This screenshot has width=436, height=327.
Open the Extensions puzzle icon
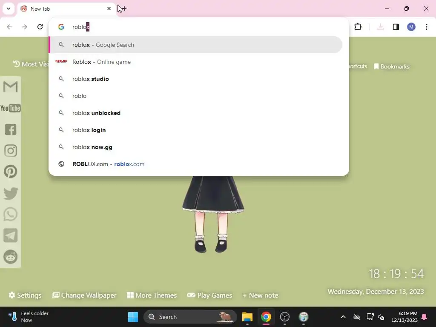(358, 27)
